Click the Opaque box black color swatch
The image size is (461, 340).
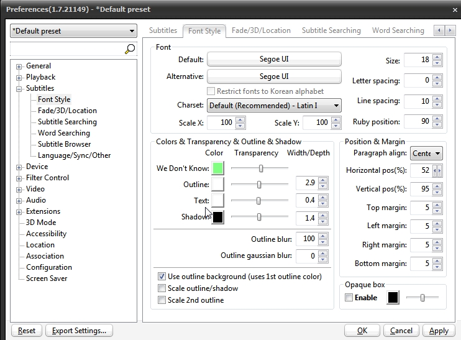point(393,298)
